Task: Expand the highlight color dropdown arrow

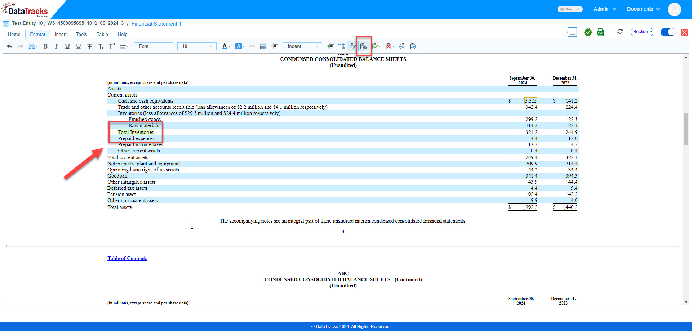Action: click(243, 46)
